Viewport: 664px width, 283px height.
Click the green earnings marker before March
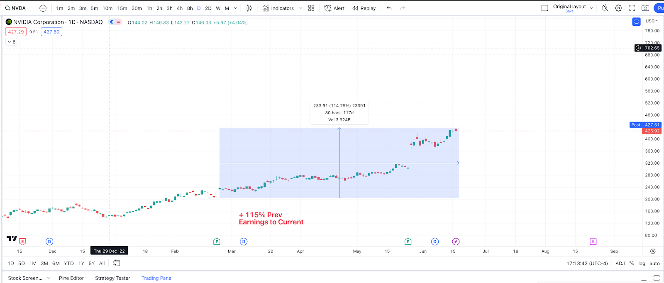tap(217, 242)
